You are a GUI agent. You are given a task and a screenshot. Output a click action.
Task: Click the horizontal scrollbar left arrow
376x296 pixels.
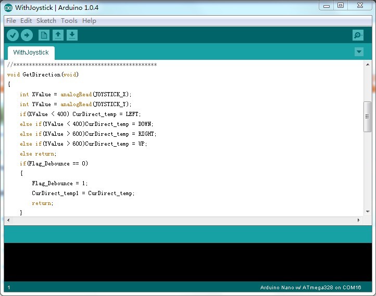[x=8, y=220]
